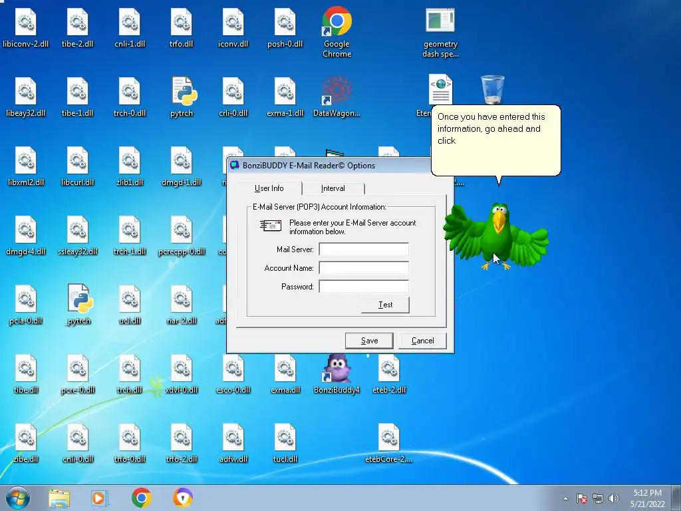Select the libcurl.dll file icon
Image resolution: width=681 pixels, height=511 pixels.
(78, 166)
